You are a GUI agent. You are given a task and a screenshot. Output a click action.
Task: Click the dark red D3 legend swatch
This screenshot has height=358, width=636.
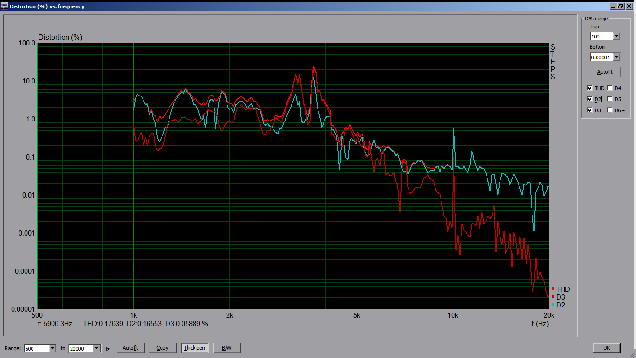[x=553, y=297]
